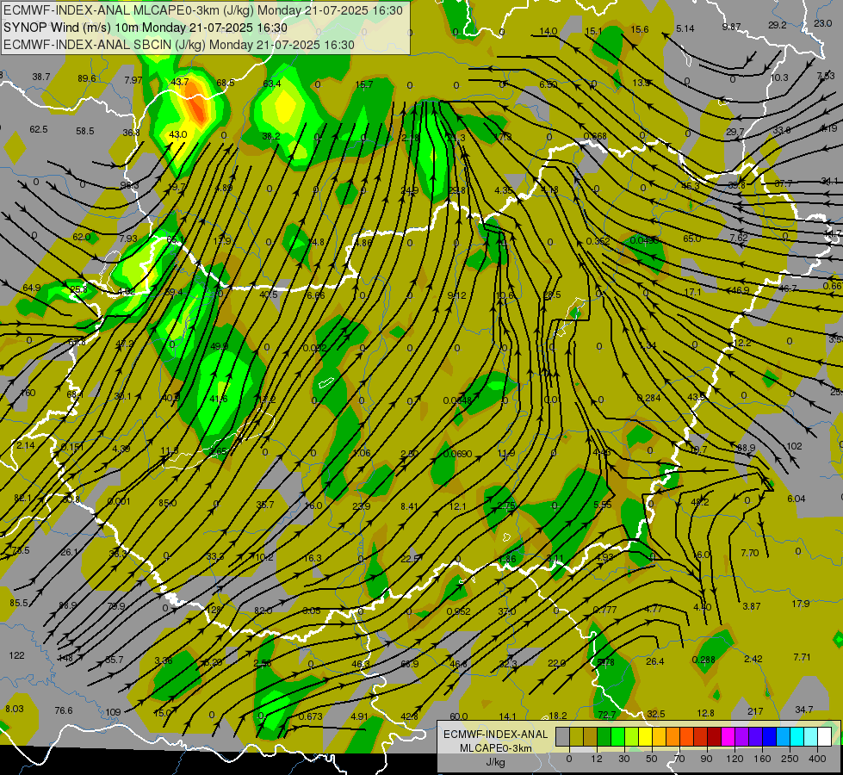Click the map value '76.6'
This screenshot has height=775, width=843.
(x=64, y=710)
